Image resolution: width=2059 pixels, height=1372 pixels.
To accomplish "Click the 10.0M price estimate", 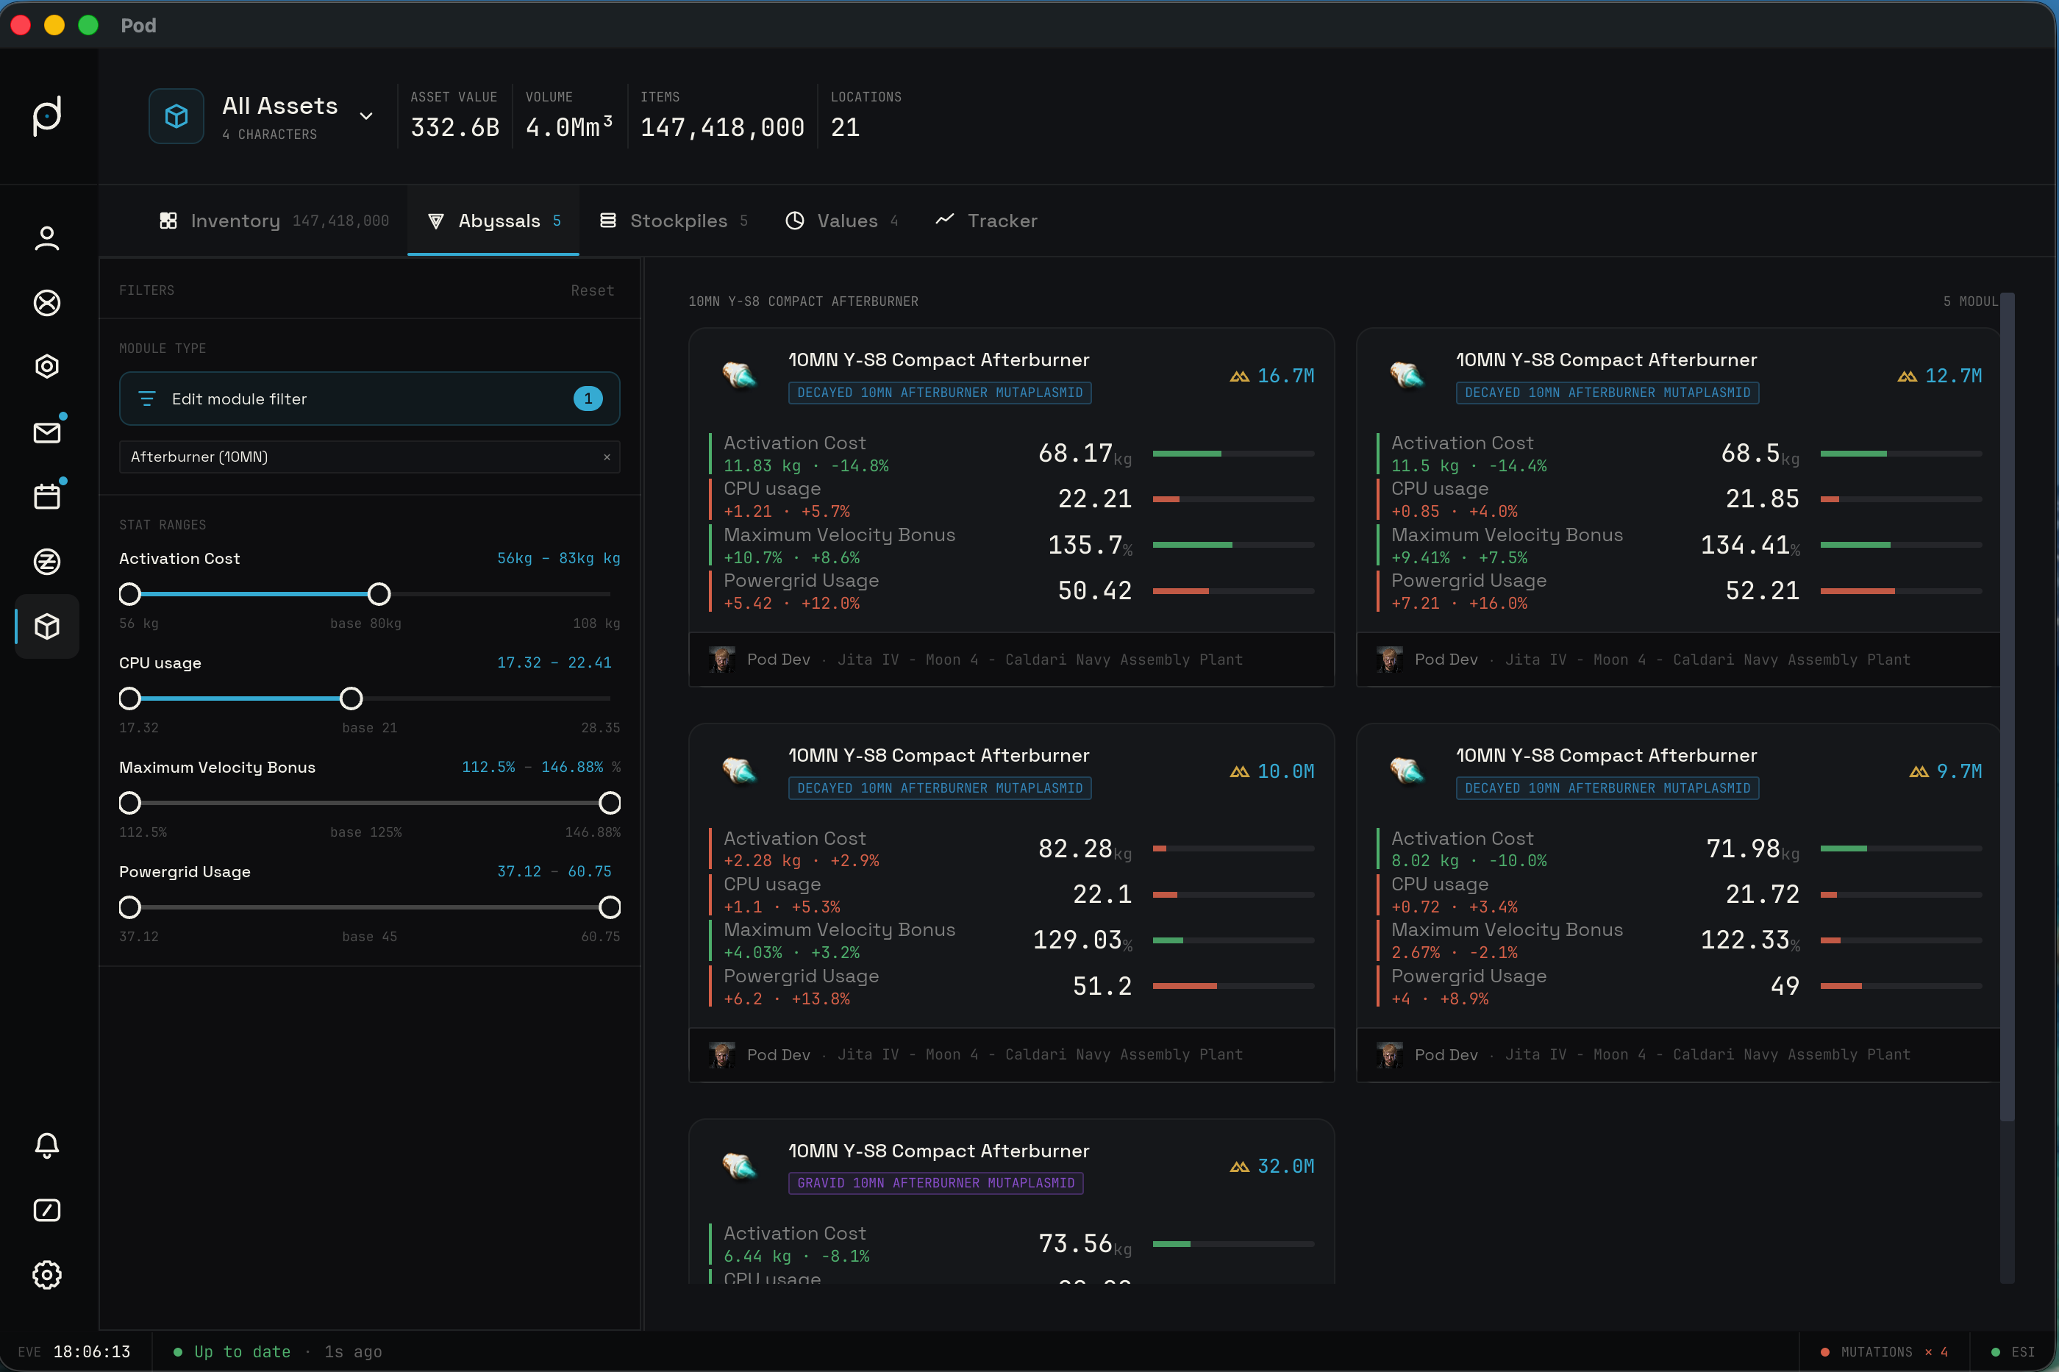I will [1285, 772].
